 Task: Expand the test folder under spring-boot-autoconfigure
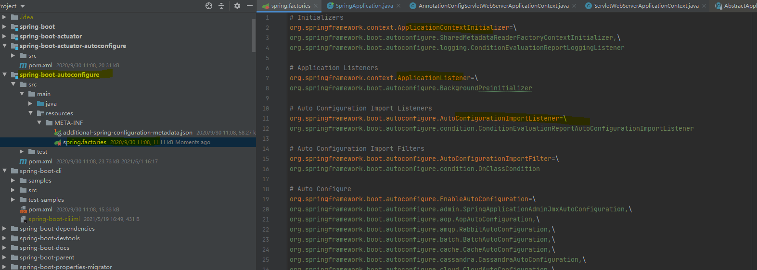(x=22, y=151)
